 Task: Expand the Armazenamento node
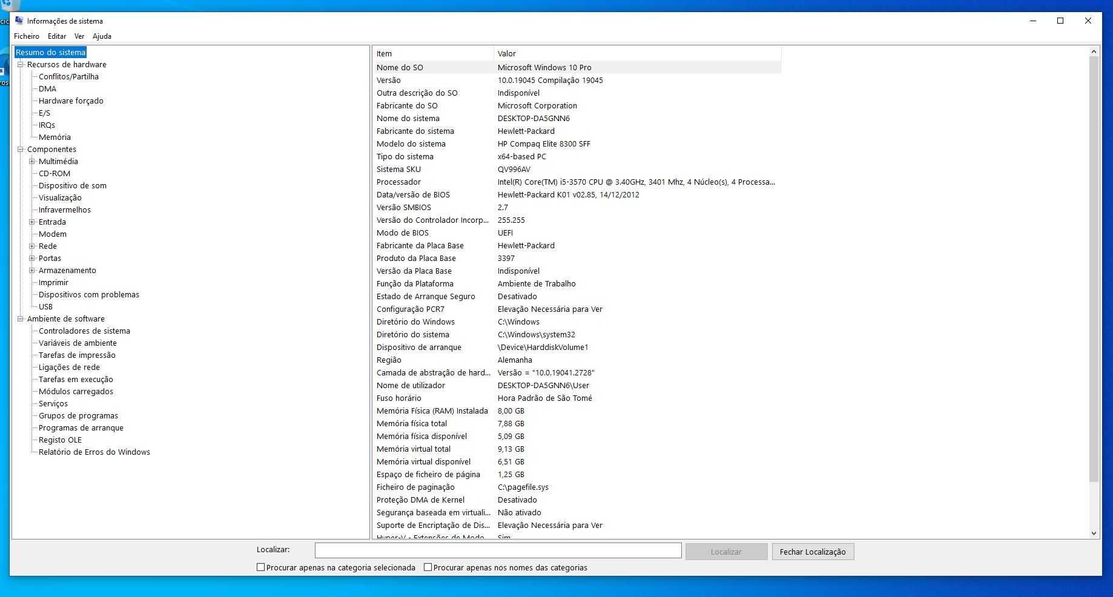[32, 270]
